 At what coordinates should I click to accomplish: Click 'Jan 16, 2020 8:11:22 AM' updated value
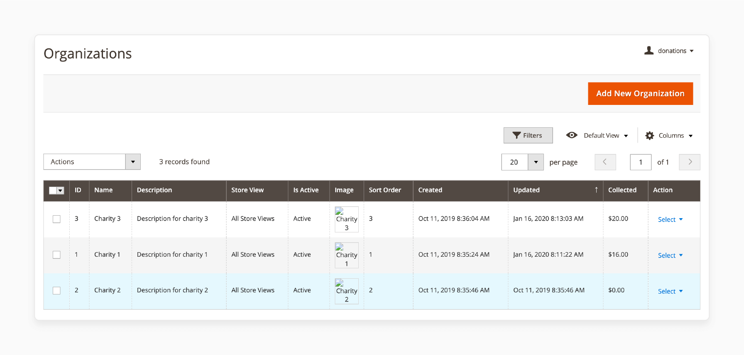(x=548, y=255)
